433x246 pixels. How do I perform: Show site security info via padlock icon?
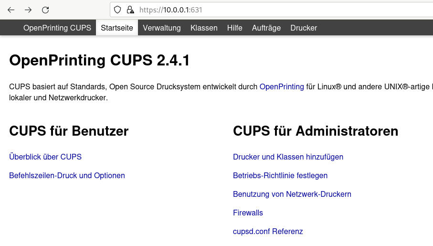[130, 10]
